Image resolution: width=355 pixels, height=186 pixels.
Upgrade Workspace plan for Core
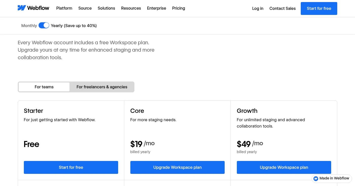pyautogui.click(x=177, y=167)
